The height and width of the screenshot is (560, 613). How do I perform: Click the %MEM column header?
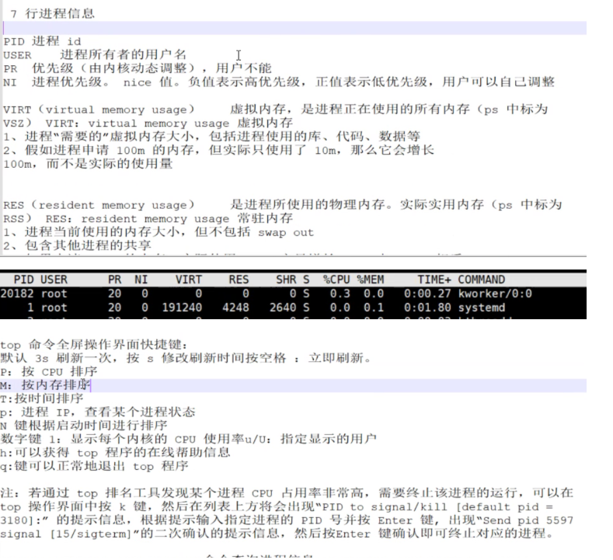point(371,280)
